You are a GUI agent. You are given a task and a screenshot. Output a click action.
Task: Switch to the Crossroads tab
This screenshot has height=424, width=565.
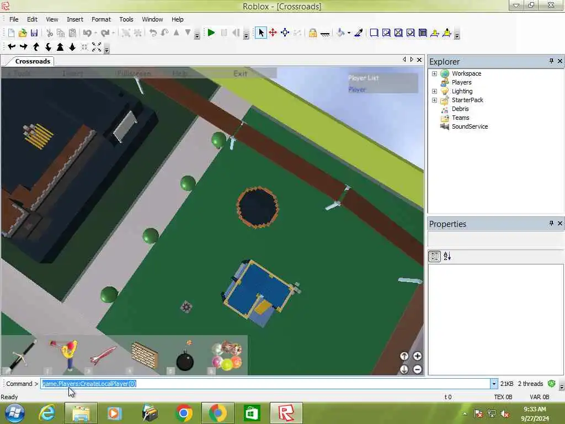pyautogui.click(x=33, y=61)
